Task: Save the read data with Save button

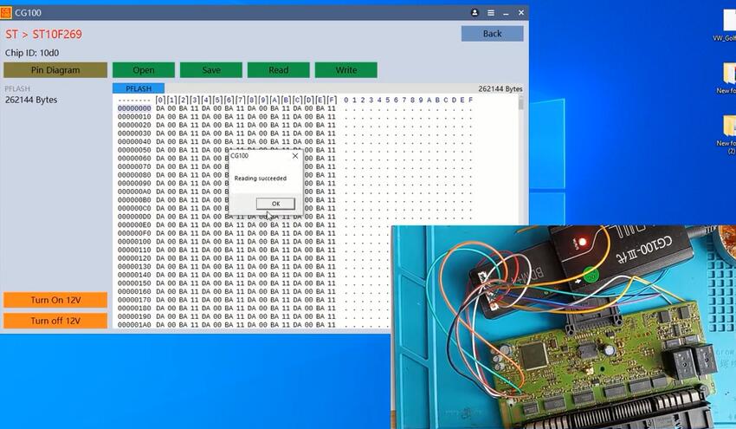Action: coord(210,70)
